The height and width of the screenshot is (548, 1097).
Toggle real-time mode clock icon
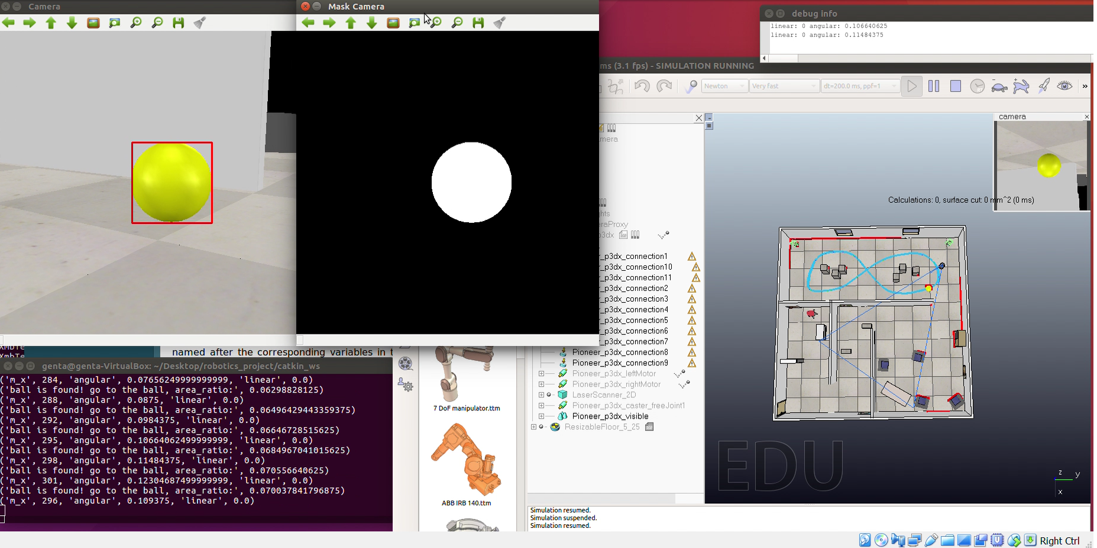coord(978,86)
